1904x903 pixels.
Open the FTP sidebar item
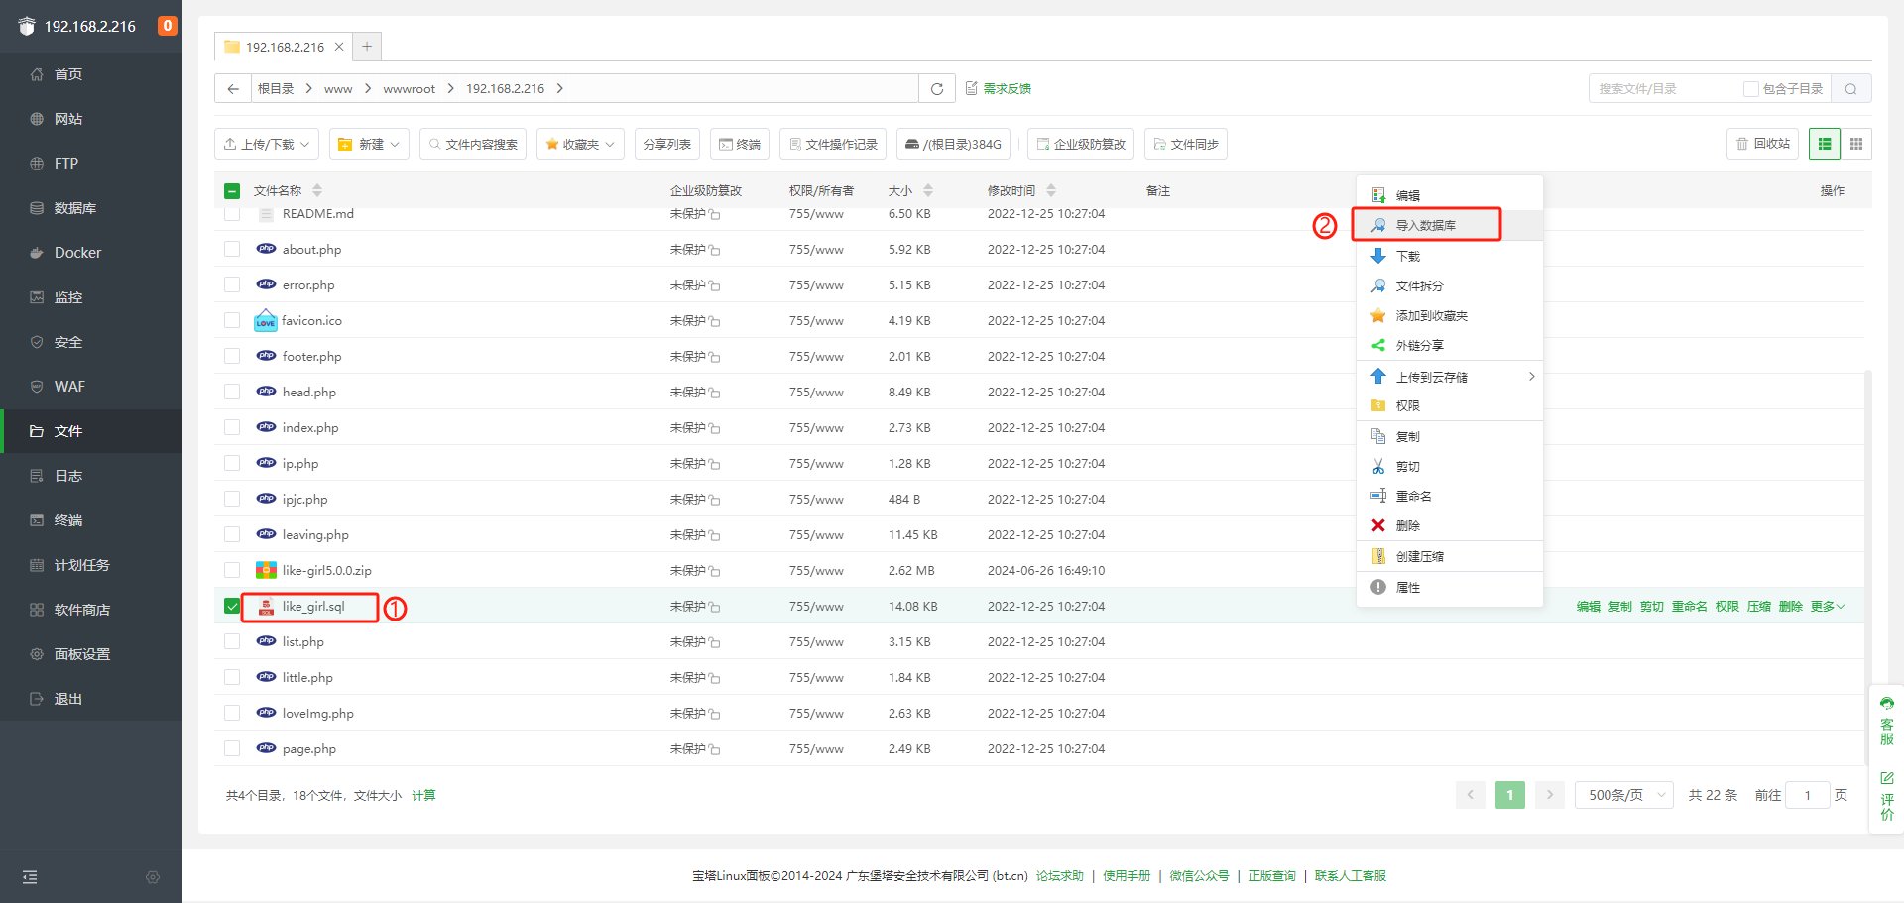[90, 164]
